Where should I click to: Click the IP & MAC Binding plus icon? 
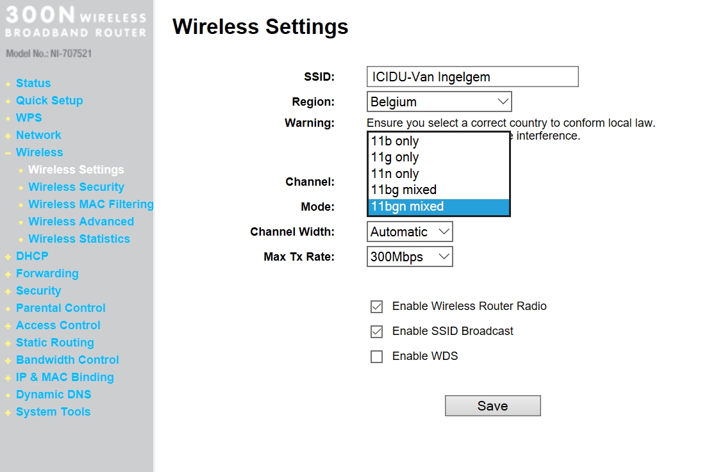tap(8, 378)
